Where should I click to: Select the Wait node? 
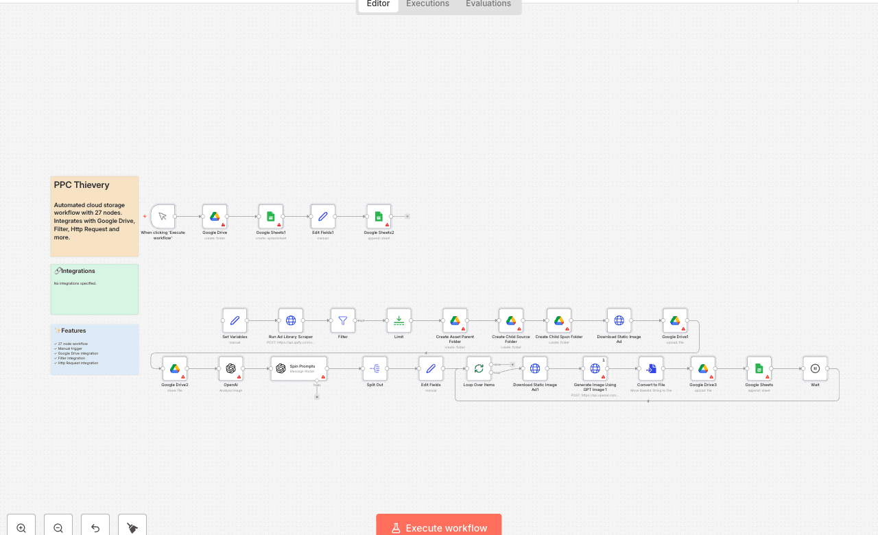point(815,368)
